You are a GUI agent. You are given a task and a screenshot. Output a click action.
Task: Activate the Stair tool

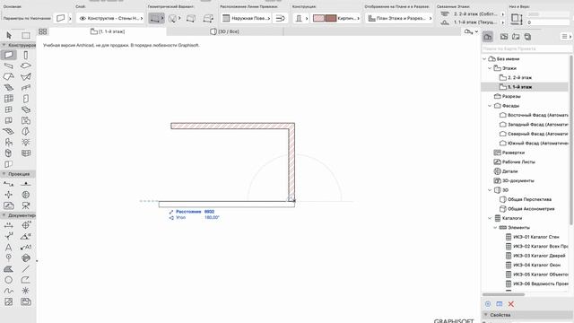(9, 88)
